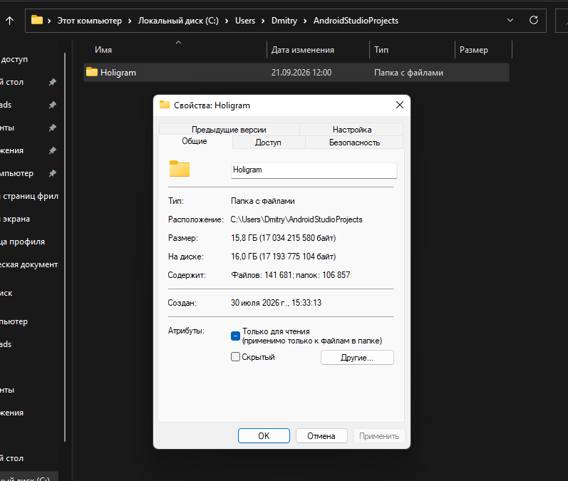568x481 pixels.
Task: Confirm with the OK button
Action: pos(264,435)
